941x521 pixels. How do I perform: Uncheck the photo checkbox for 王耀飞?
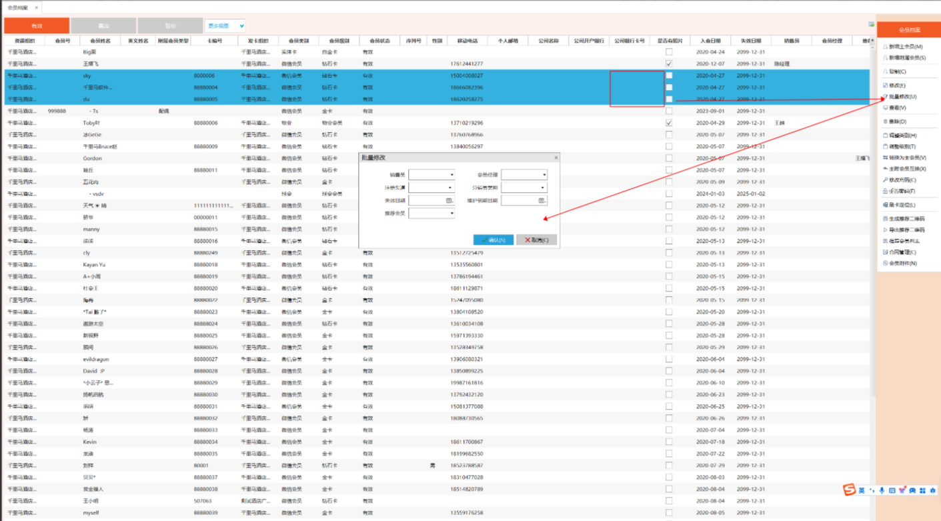[x=669, y=64]
